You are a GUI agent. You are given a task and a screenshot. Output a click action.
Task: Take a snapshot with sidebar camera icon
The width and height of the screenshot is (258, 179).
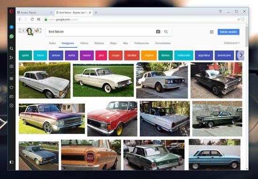(11, 66)
